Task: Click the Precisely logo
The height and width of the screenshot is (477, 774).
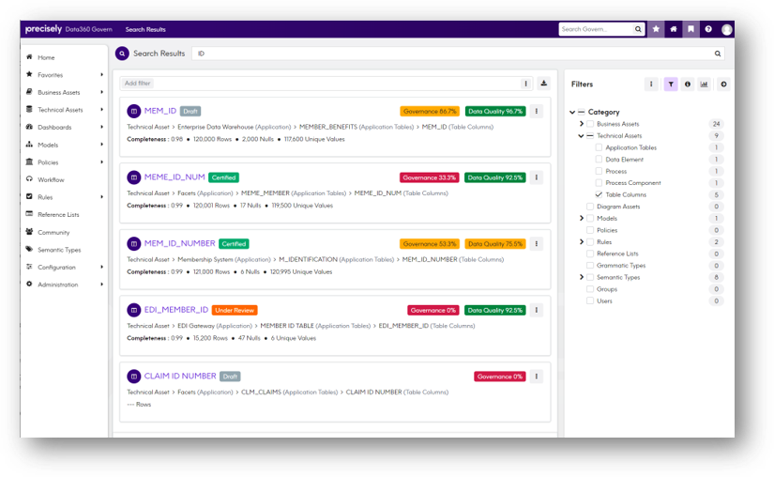Action: 43,29
